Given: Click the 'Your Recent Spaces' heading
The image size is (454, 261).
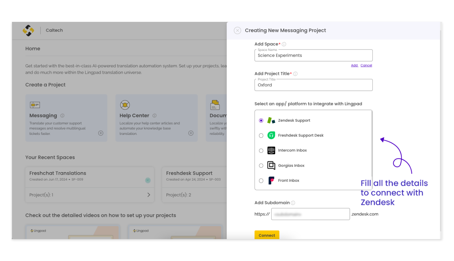Looking at the screenshot, I should [x=50, y=157].
